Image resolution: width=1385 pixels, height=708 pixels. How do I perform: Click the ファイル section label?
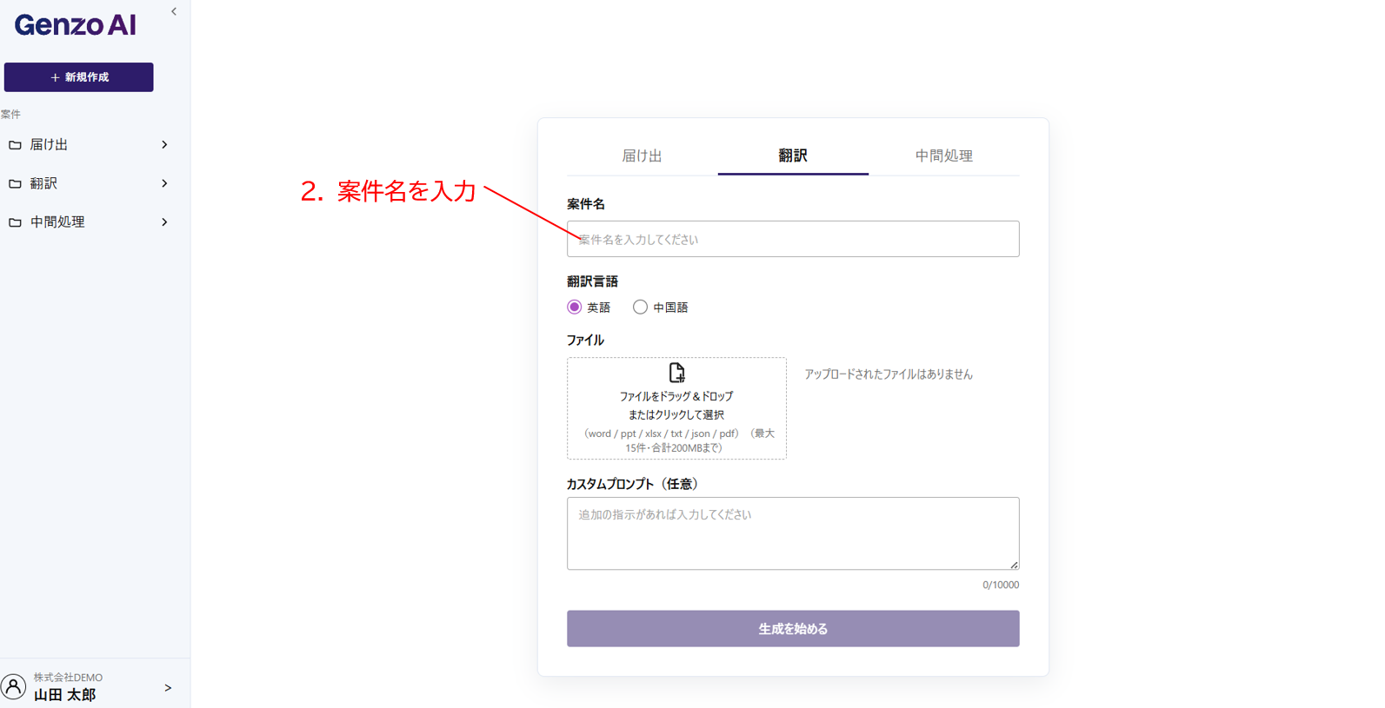tap(585, 341)
